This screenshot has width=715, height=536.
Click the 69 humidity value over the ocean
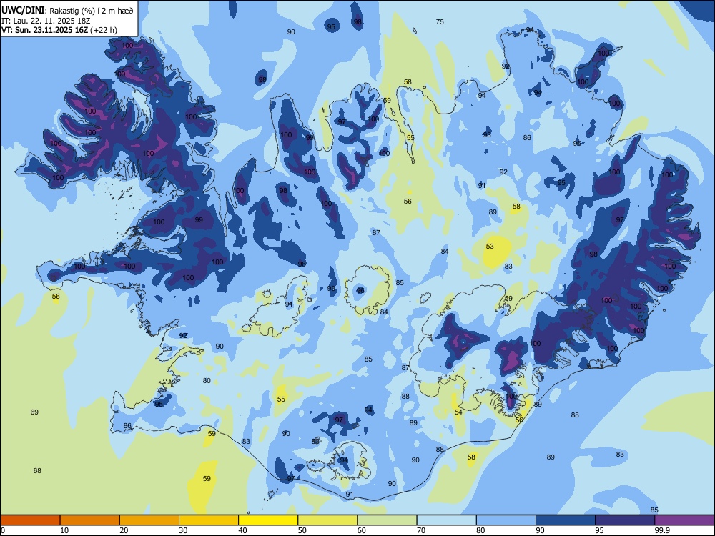pyautogui.click(x=34, y=412)
